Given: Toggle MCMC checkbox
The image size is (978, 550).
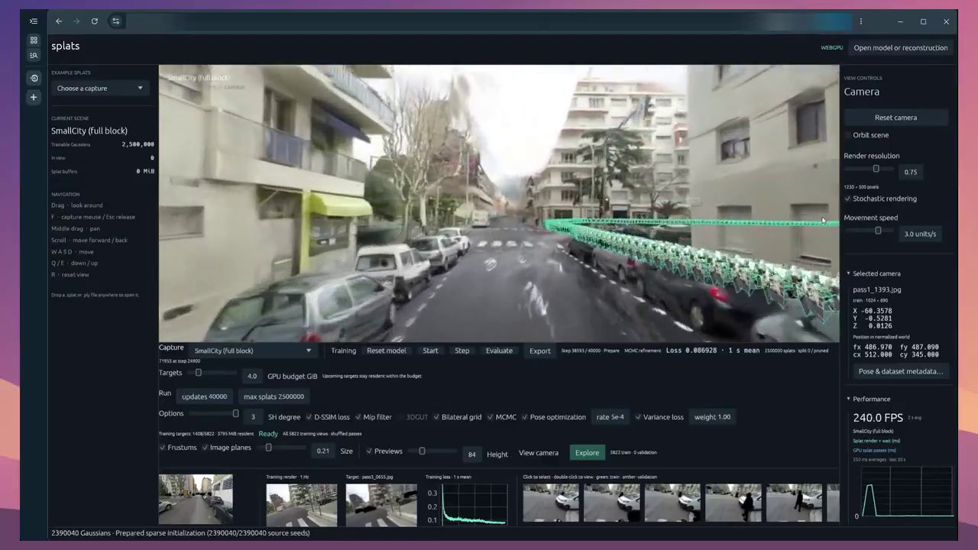Looking at the screenshot, I should coord(490,417).
